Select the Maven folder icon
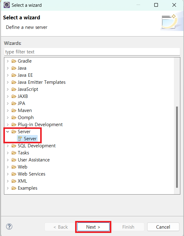The height and width of the screenshot is (236, 184). (14, 110)
